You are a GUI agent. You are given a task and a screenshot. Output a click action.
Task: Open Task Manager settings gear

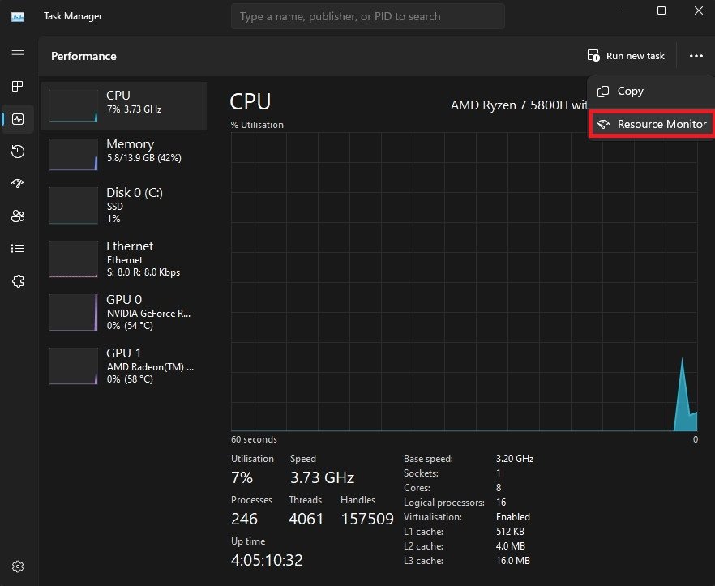18,567
